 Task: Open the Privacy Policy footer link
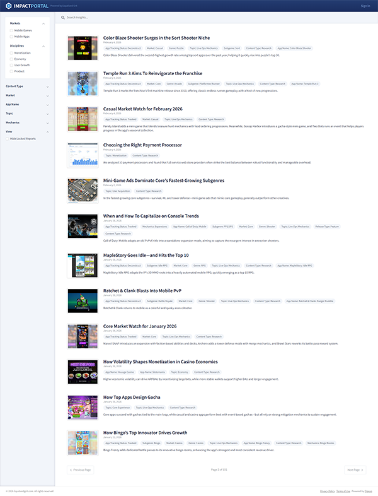click(327, 490)
